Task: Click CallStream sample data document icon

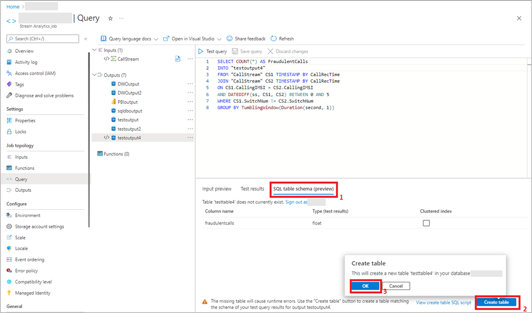Action: [x=178, y=59]
